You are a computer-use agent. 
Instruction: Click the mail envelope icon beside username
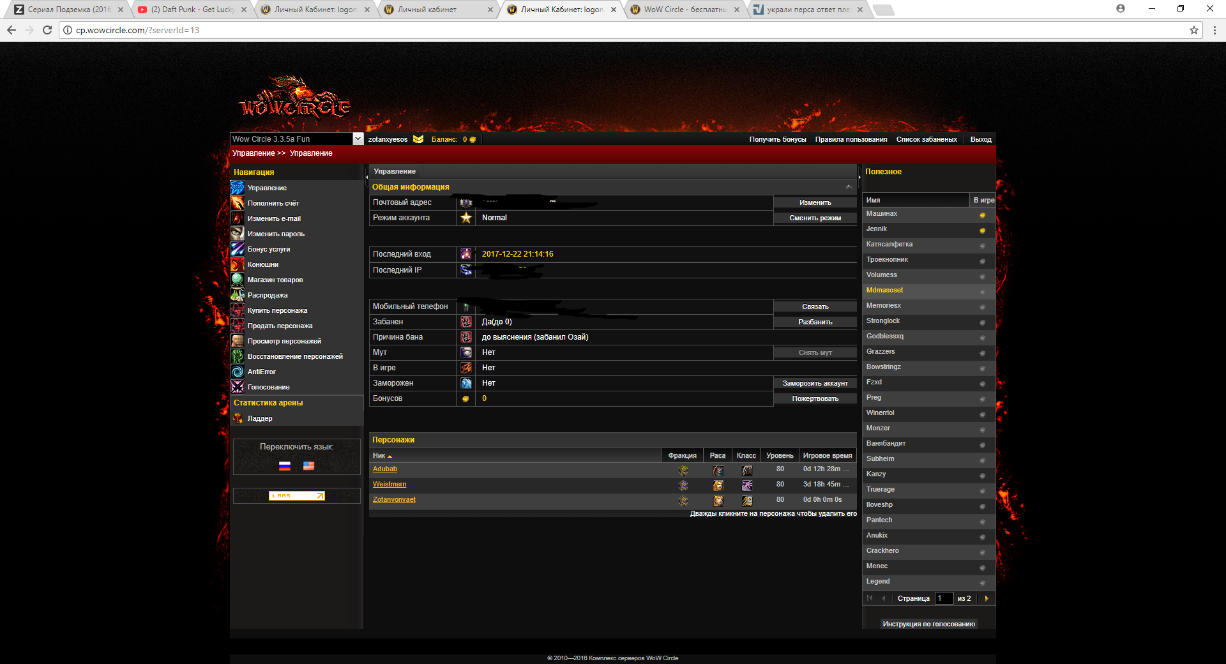[418, 139]
